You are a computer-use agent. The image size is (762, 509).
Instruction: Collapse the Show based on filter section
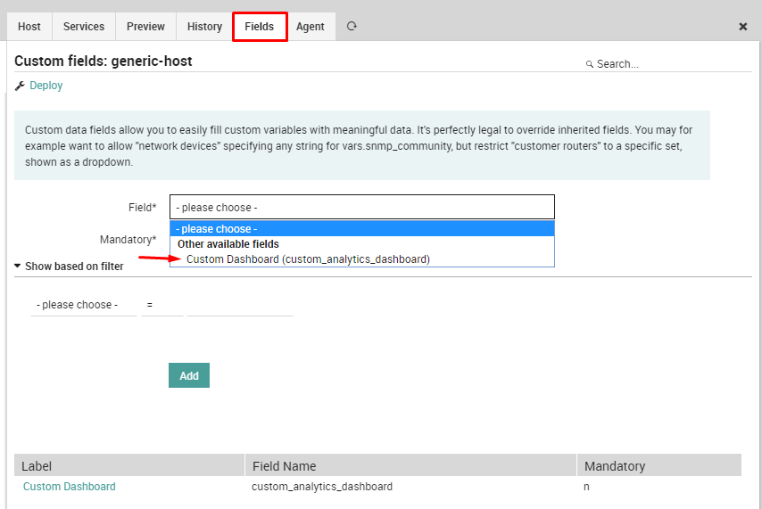(x=69, y=266)
